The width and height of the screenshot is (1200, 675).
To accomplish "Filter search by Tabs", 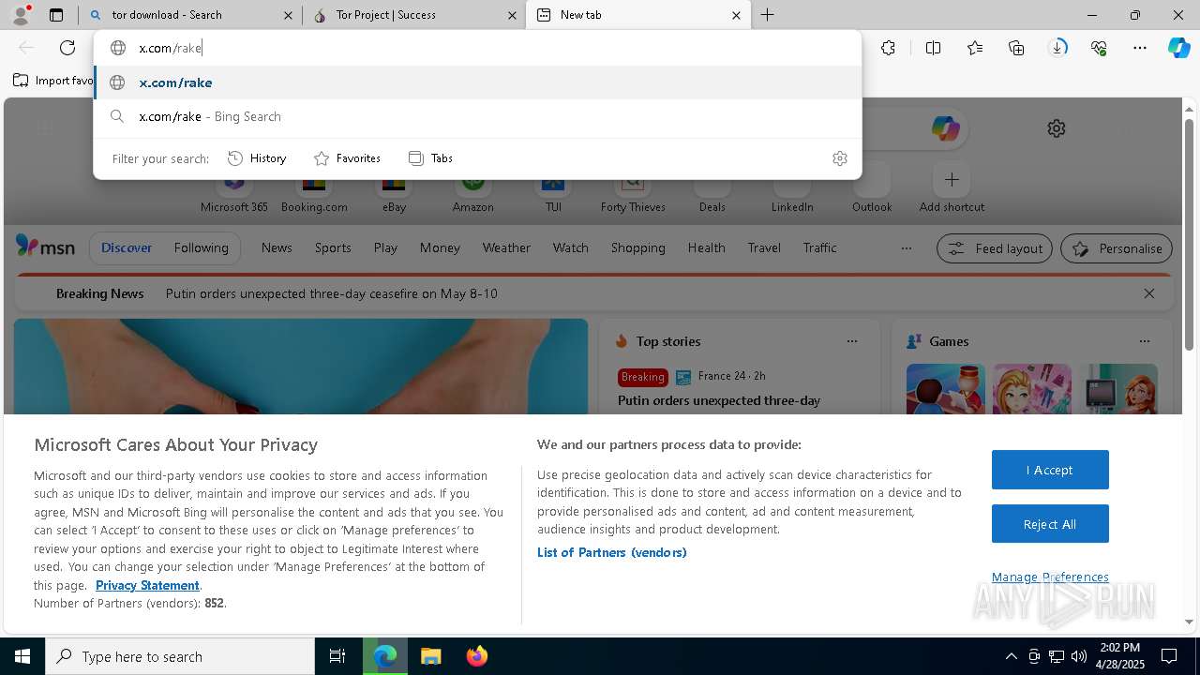I will tap(430, 158).
